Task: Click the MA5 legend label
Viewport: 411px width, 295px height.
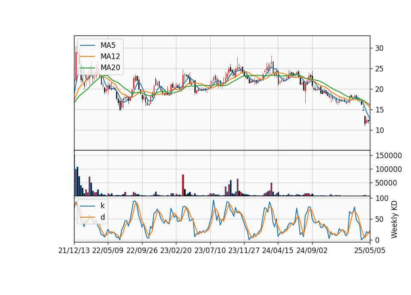Action: (x=108, y=45)
